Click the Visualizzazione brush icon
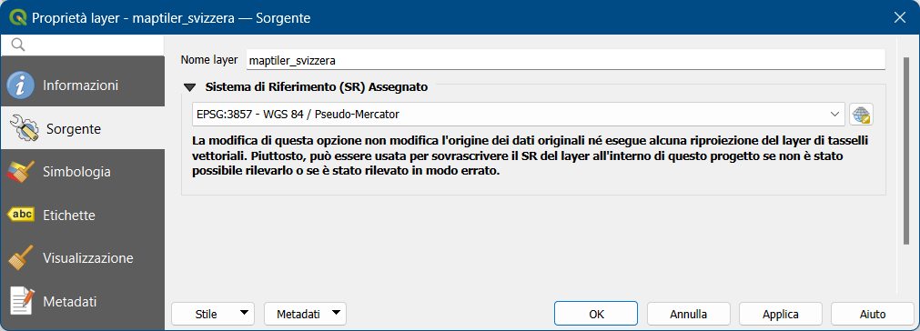Viewport: 920px width, 331px height. 21,258
